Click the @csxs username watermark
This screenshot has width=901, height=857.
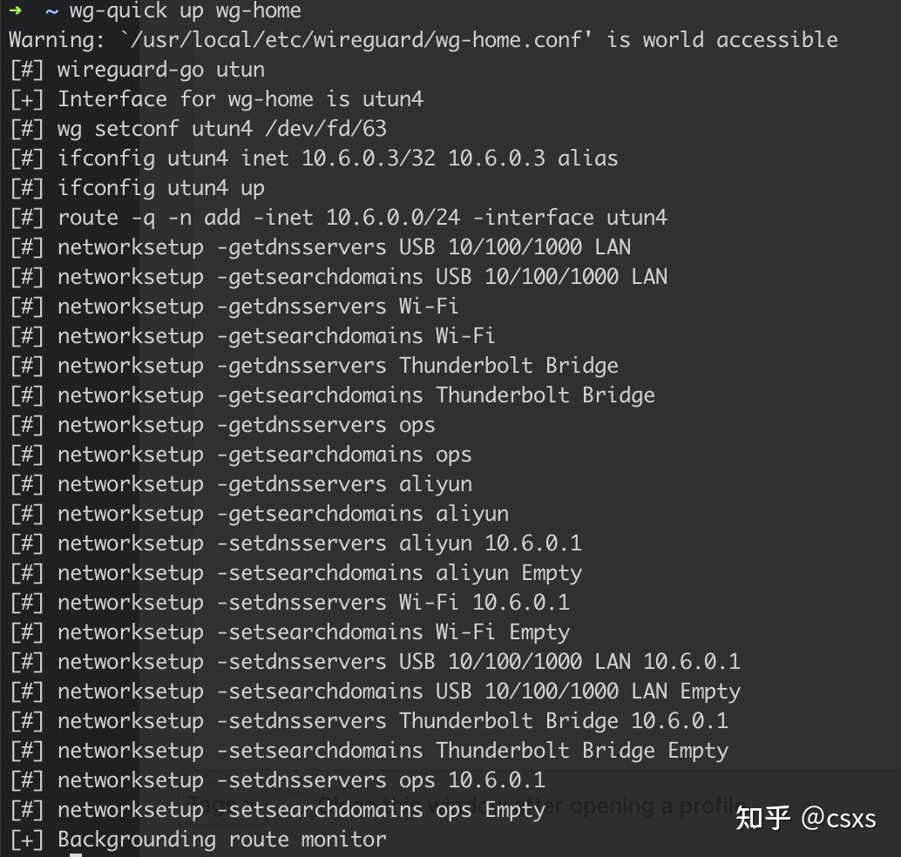click(839, 819)
